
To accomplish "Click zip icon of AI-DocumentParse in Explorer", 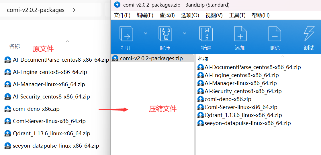I will pos(8,60).
